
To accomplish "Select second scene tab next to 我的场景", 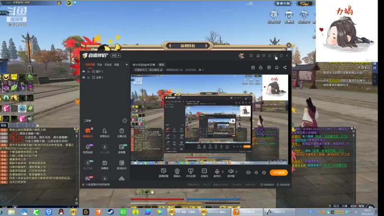I will click(x=99, y=65).
